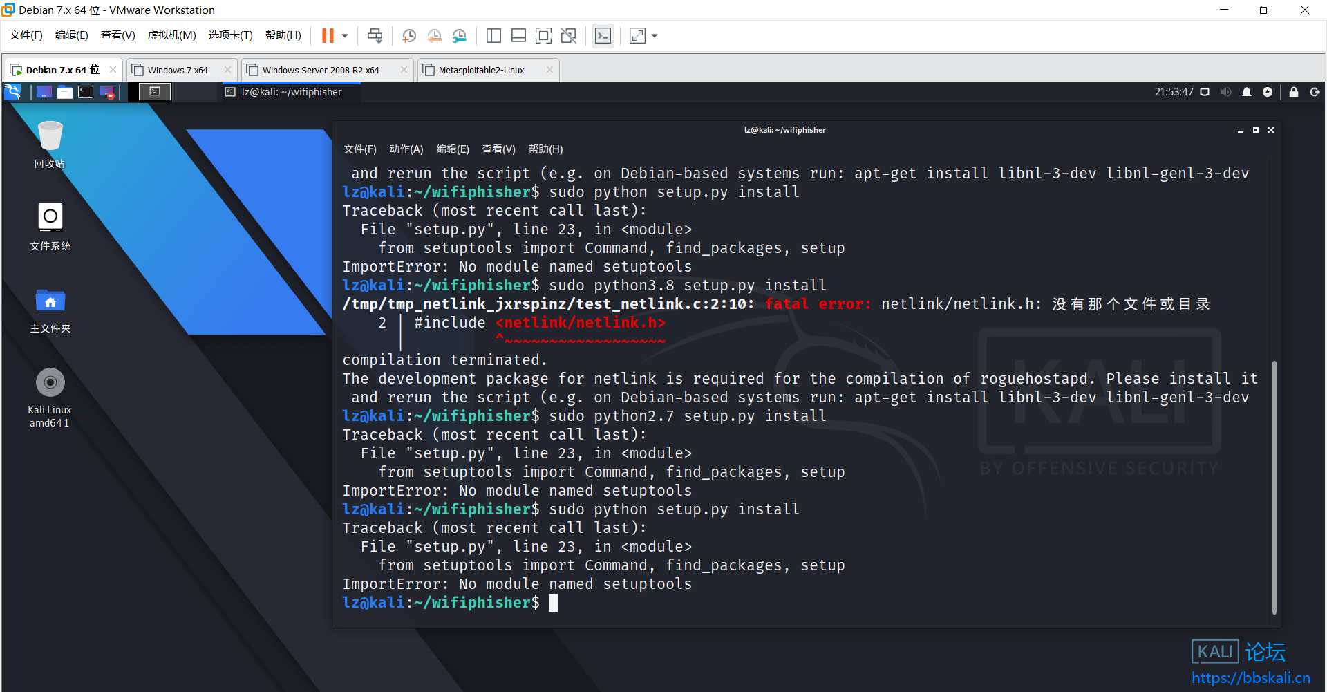Viewport: 1327px width, 692px height.
Task: Take a snapshot of the virtual machine
Action: pos(408,35)
